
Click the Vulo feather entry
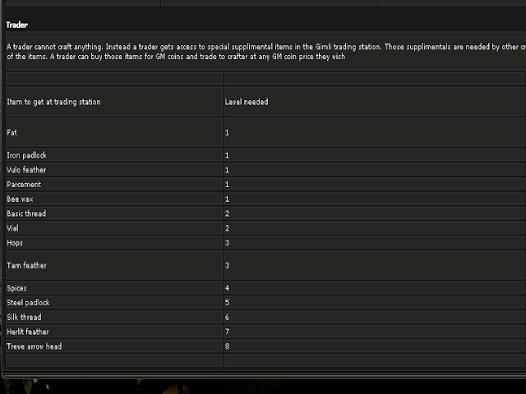(27, 170)
